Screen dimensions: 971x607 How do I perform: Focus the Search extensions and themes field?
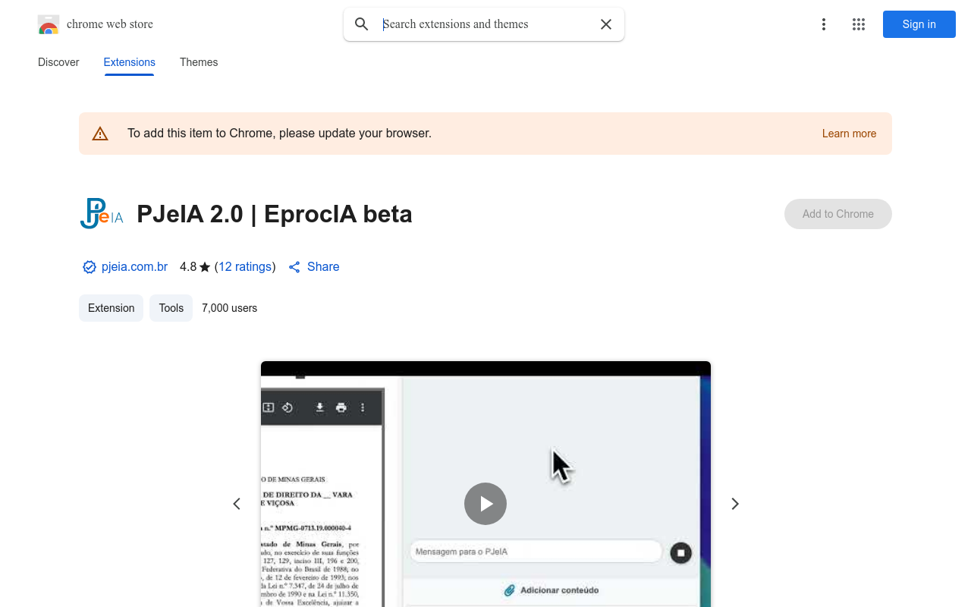pyautogui.click(x=485, y=24)
